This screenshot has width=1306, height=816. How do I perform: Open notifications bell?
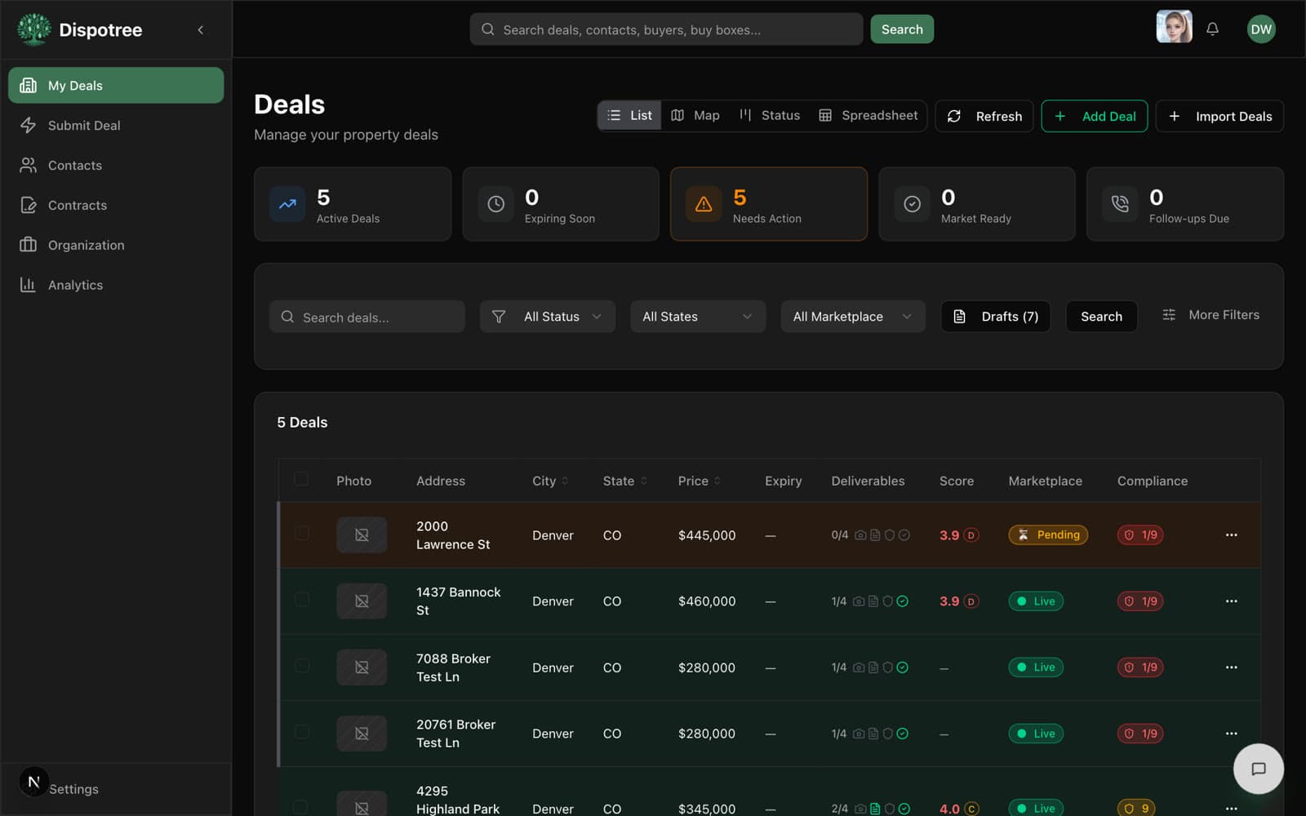click(x=1212, y=29)
